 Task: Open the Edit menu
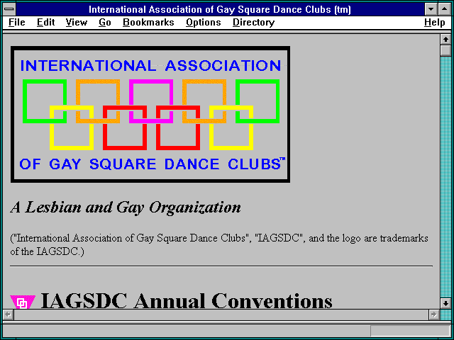(45, 22)
